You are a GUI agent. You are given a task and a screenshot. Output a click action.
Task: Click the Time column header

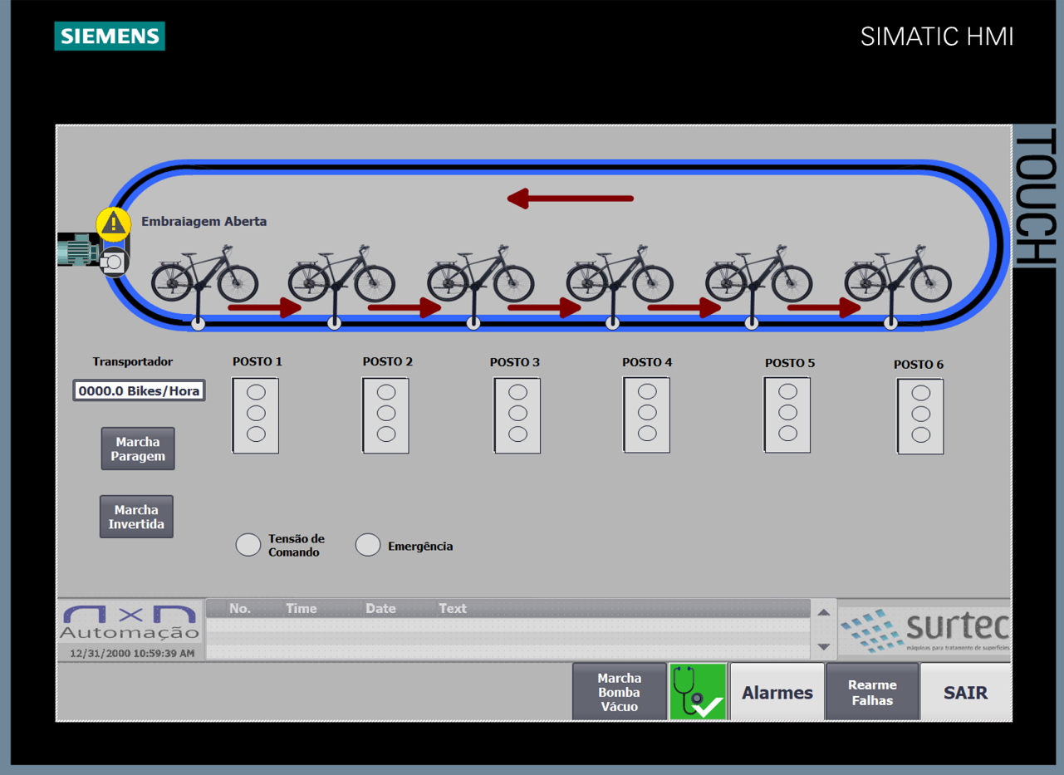[301, 609]
